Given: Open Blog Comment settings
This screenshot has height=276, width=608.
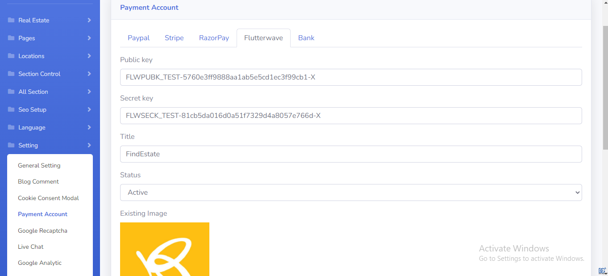Looking at the screenshot, I should (38, 181).
